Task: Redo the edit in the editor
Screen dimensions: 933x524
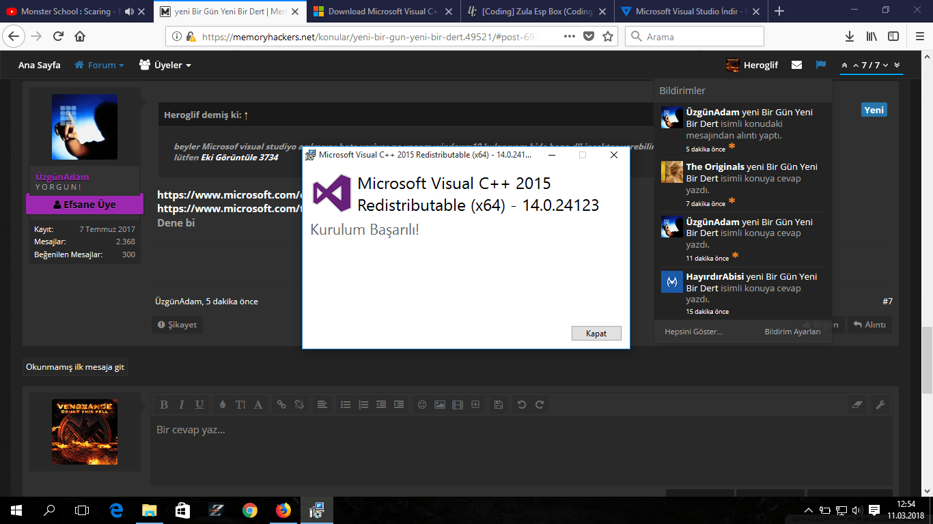Action: (540, 405)
